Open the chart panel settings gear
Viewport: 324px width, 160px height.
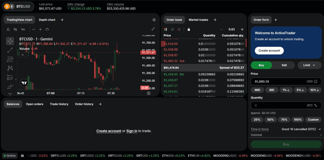tap(154, 20)
